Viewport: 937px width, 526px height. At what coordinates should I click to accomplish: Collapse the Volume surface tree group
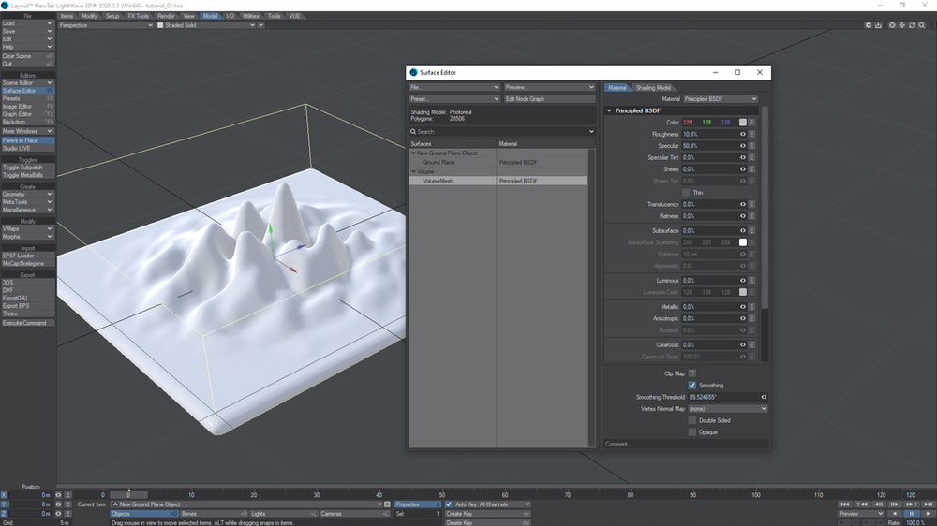(x=413, y=172)
